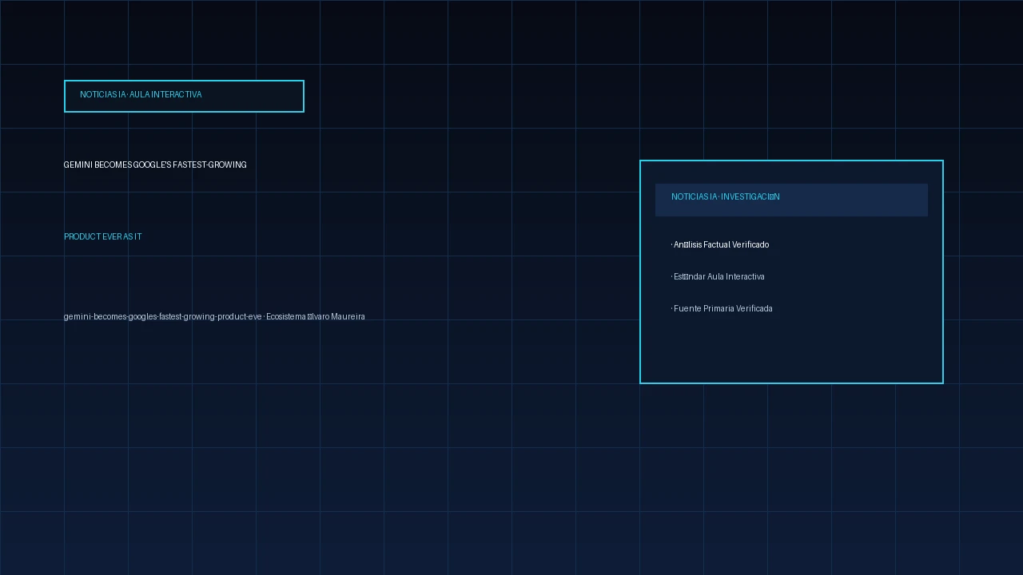
Task: Click the cyan text PRODUCT EVER AS IT
Action: (x=103, y=236)
